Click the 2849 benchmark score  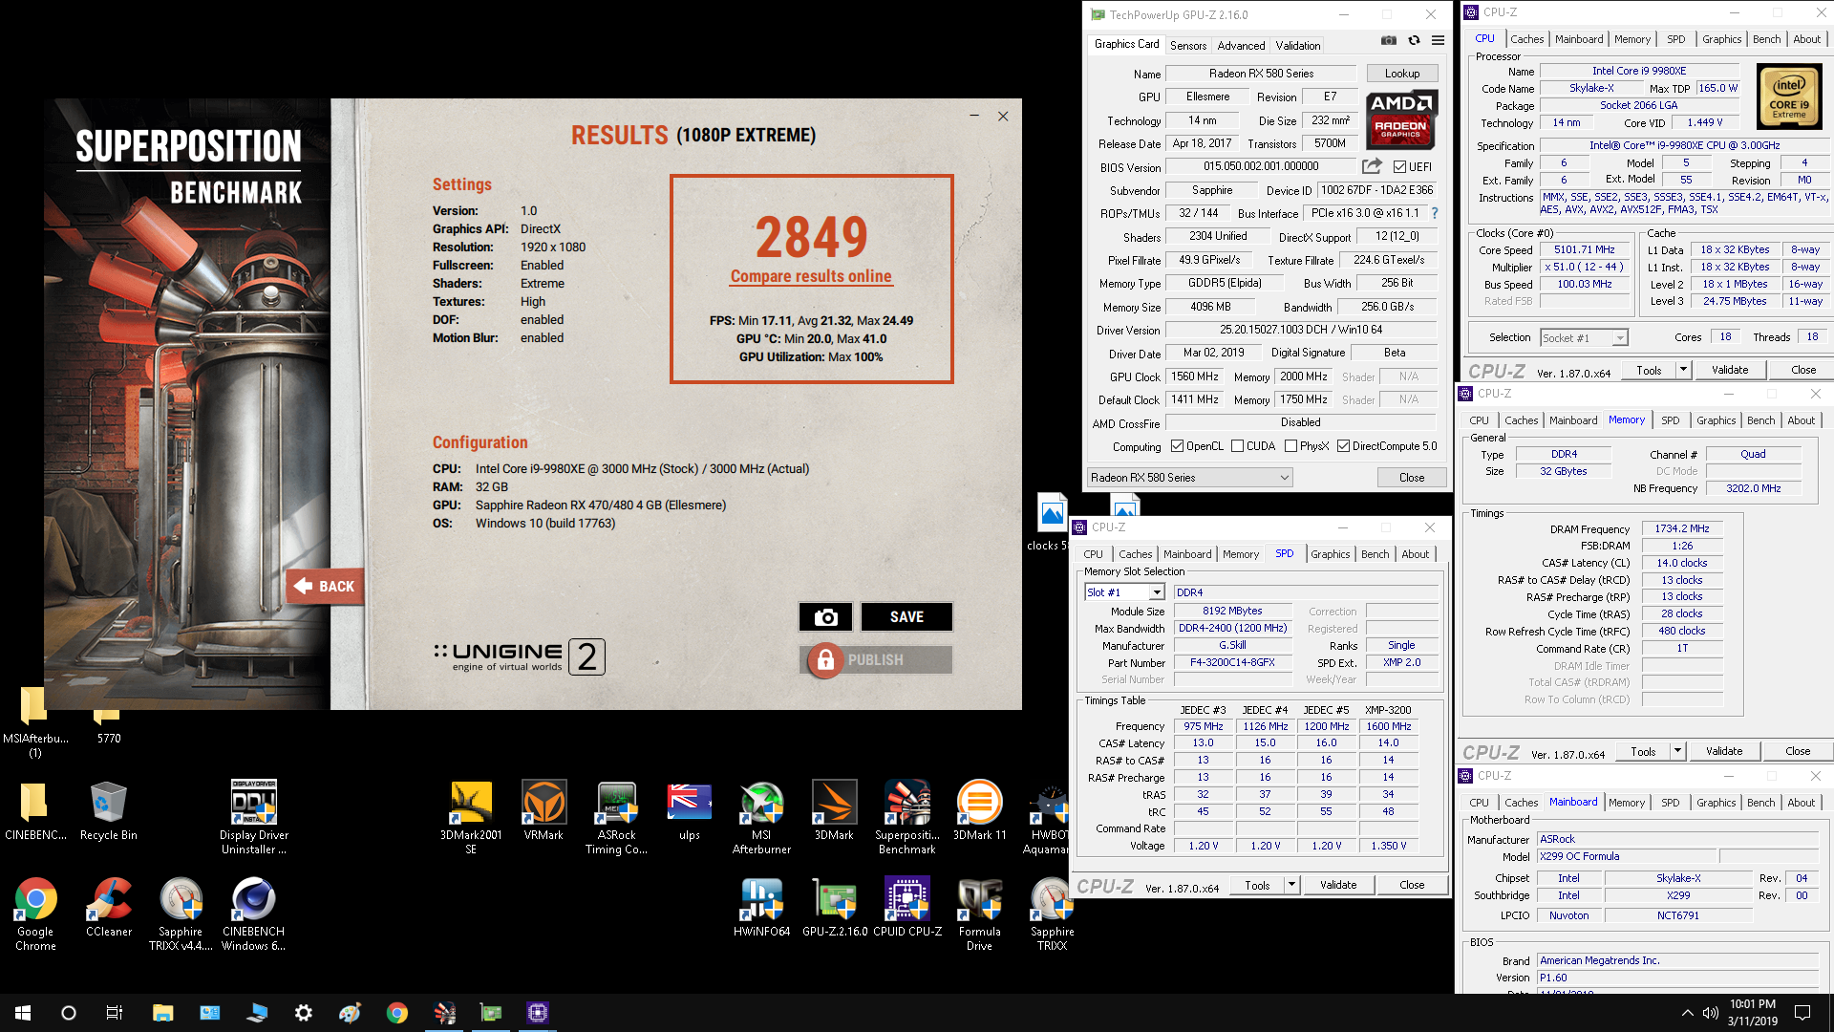tap(811, 236)
